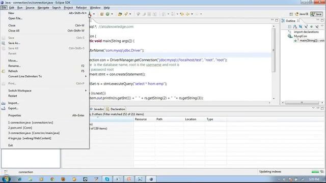This screenshot has height=183, width=326.
Task: Switch to the Javadoc tab
Action: click(x=97, y=109)
